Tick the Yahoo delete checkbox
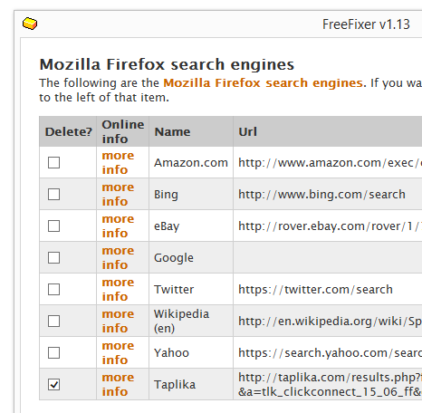 coord(53,352)
